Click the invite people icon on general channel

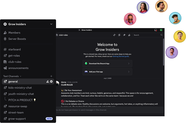[x=48, y=81]
